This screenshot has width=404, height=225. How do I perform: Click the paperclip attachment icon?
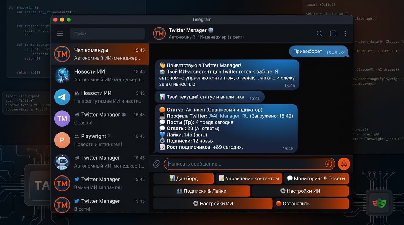tap(156, 164)
